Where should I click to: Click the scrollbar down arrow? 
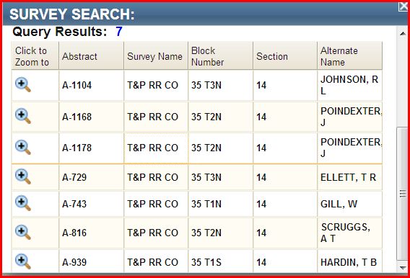[x=403, y=268]
